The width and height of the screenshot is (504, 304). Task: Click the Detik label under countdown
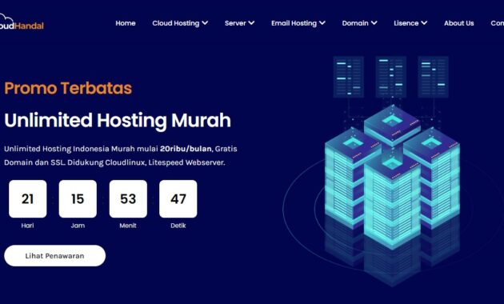pyautogui.click(x=178, y=226)
